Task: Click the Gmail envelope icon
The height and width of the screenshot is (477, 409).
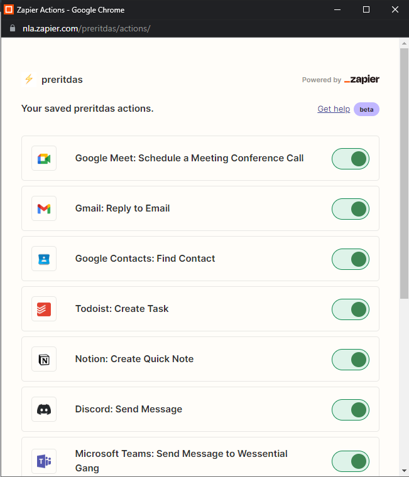Action: pyautogui.click(x=44, y=208)
